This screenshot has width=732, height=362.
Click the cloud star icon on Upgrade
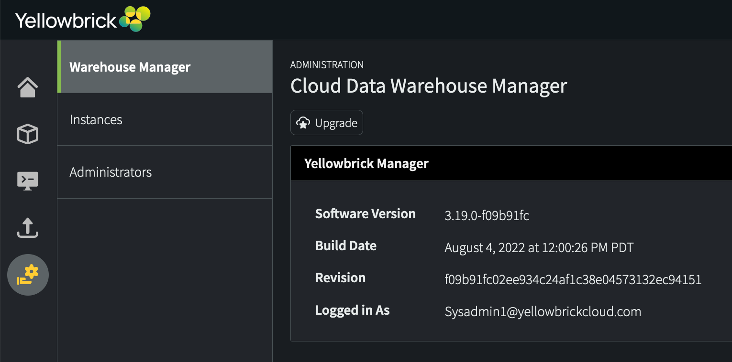[x=303, y=123]
